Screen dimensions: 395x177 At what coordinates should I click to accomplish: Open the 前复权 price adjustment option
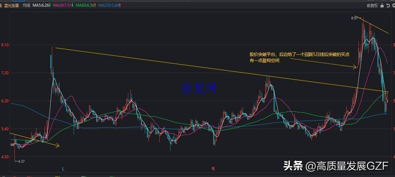pyautogui.click(x=372, y=6)
